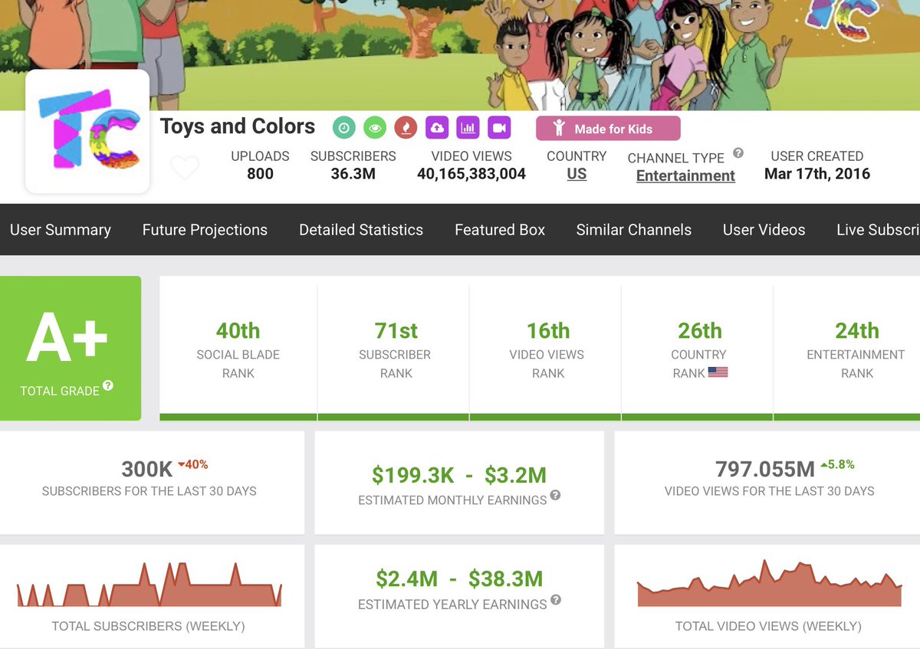Click the purple bar chart badge icon
This screenshot has width=920, height=649.
pos(468,128)
